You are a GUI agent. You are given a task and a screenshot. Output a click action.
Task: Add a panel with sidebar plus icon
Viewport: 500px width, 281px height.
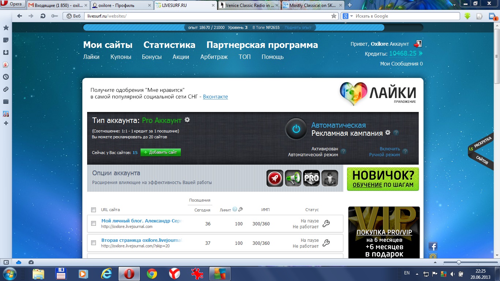coord(6,123)
